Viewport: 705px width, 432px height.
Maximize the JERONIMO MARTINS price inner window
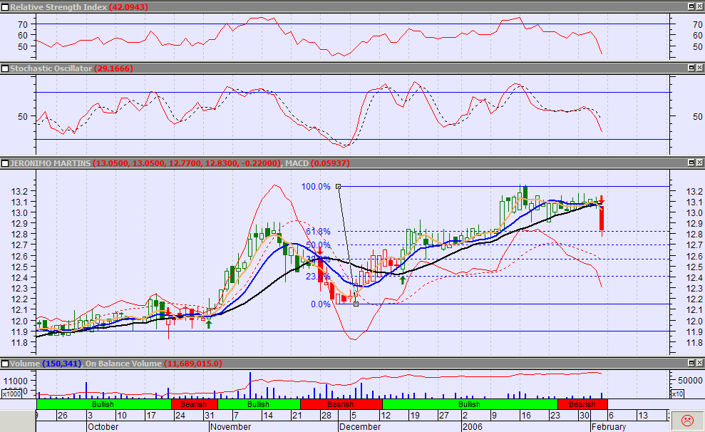point(691,163)
